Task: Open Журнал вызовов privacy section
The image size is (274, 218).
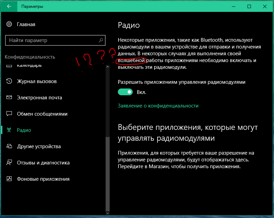Action: tap(53, 81)
